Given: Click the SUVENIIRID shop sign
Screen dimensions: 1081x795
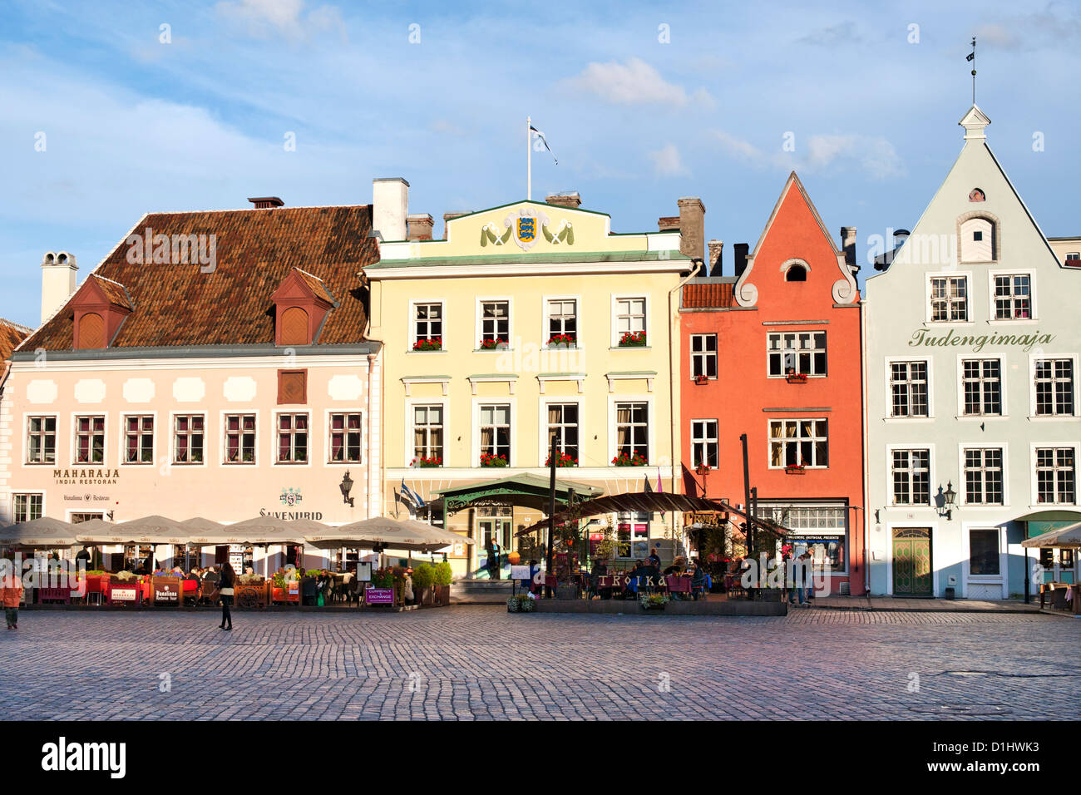Looking at the screenshot, I should coord(290,514).
